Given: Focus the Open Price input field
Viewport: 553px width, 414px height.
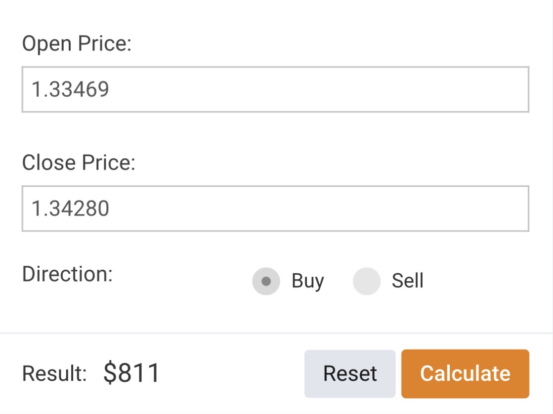Looking at the screenshot, I should point(275,89).
